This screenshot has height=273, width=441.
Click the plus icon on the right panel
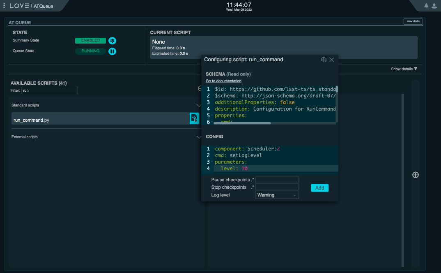pos(415,175)
